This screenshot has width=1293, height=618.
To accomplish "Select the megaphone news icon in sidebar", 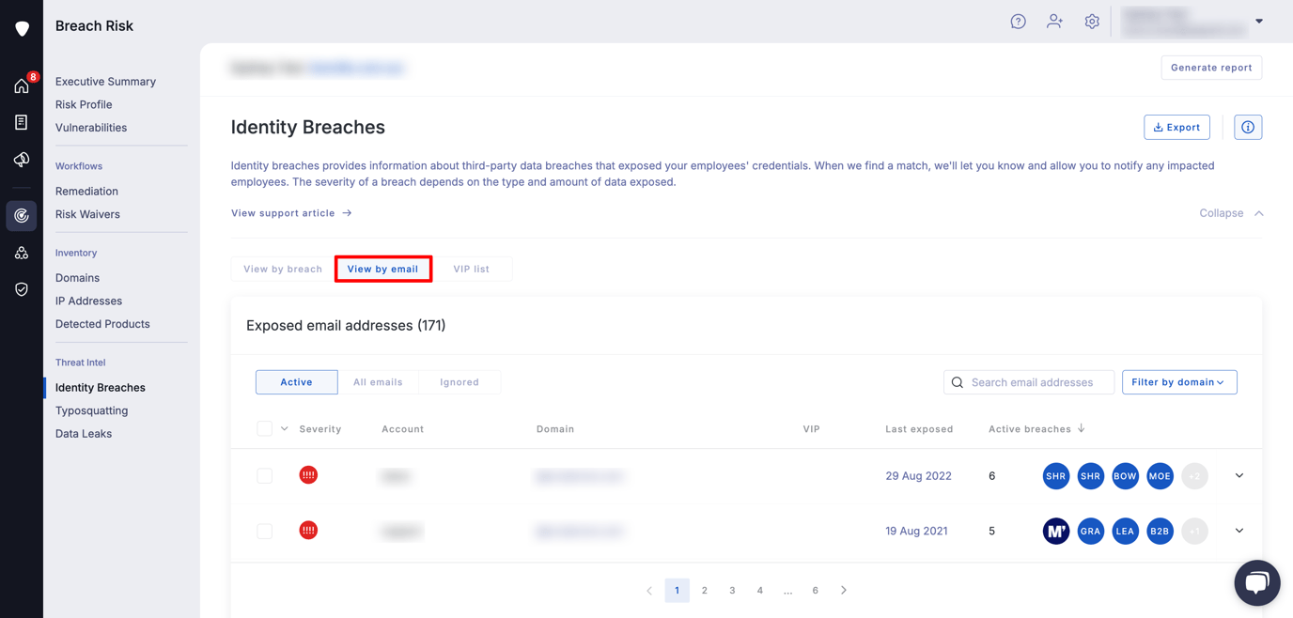I will [x=21, y=159].
